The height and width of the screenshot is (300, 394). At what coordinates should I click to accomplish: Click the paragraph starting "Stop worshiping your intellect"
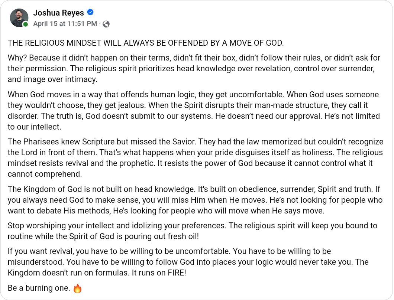click(x=186, y=231)
